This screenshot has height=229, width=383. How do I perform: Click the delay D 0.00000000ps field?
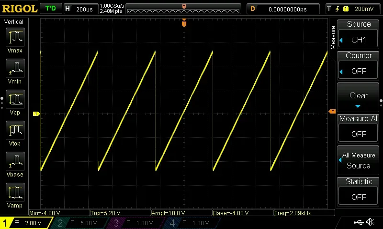(283, 9)
